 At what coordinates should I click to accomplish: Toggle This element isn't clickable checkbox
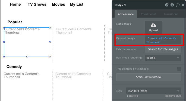pyautogui.click(x=179, y=69)
